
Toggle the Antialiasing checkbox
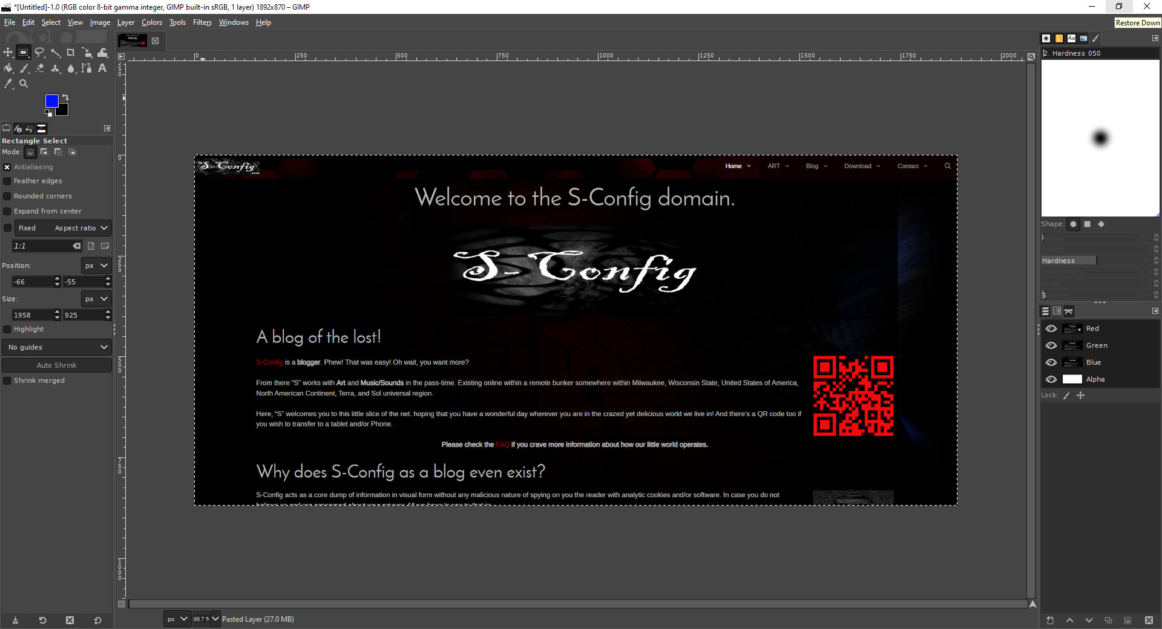[7, 167]
